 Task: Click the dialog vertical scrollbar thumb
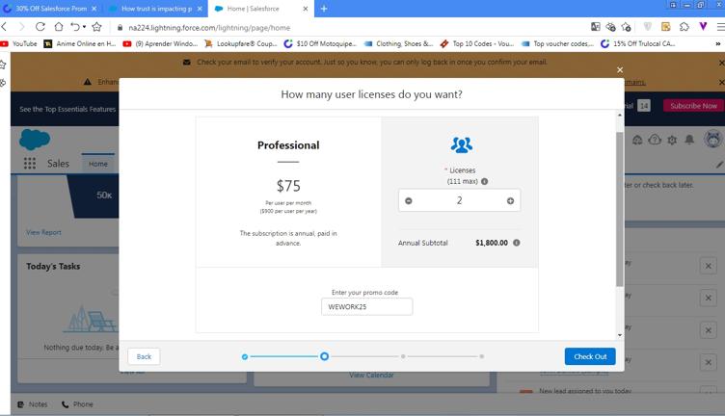(x=620, y=209)
